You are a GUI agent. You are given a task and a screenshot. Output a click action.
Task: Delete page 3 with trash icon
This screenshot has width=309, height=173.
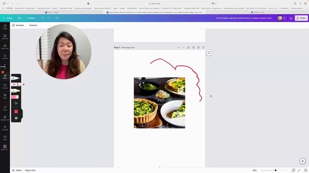(x=198, y=48)
